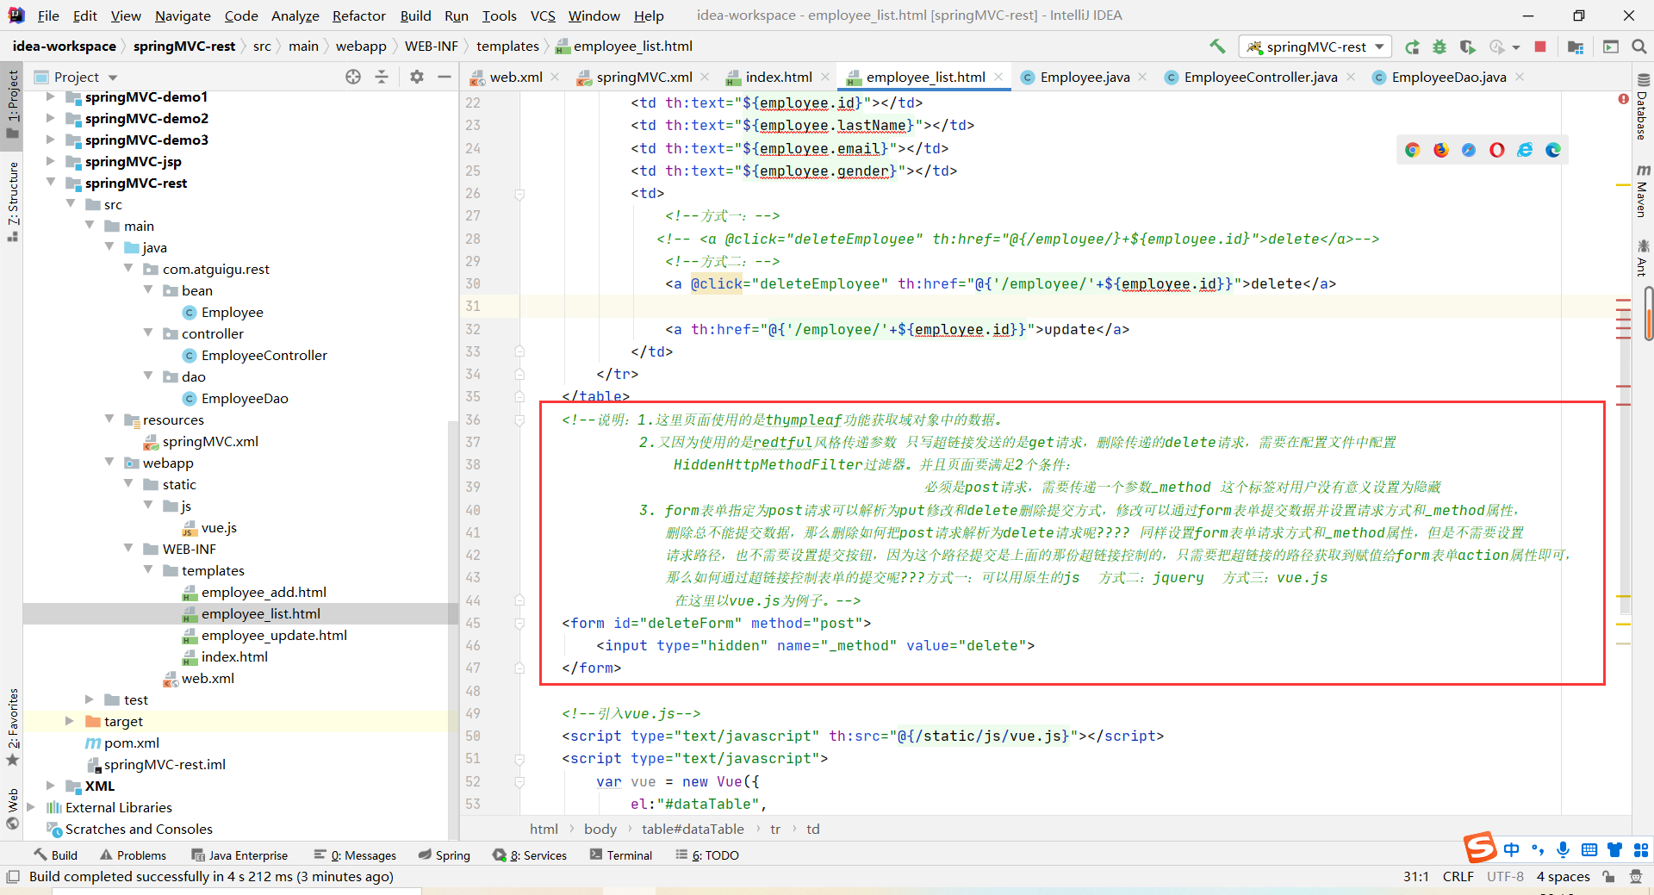Toggle the file read-only lock icon

(x=1608, y=876)
